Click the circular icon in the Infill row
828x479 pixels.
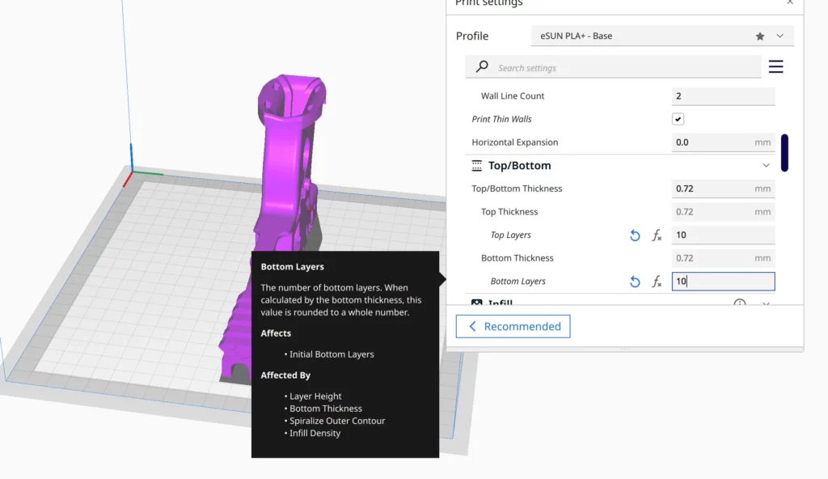pos(739,303)
